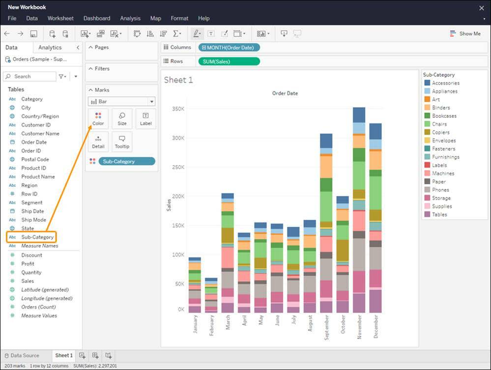Click the Save icon in the toolbar

pos(33,33)
